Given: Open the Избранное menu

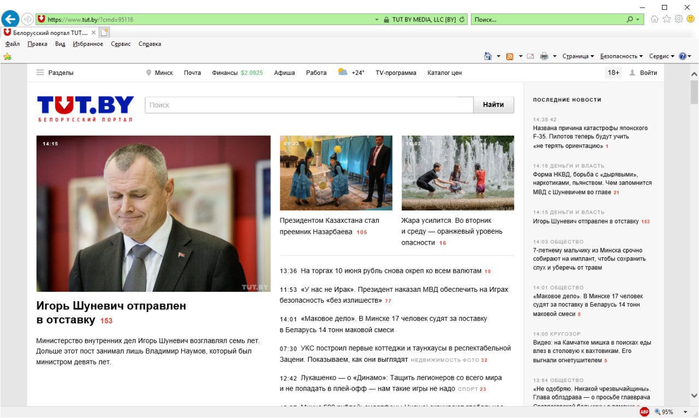Looking at the screenshot, I should point(88,44).
